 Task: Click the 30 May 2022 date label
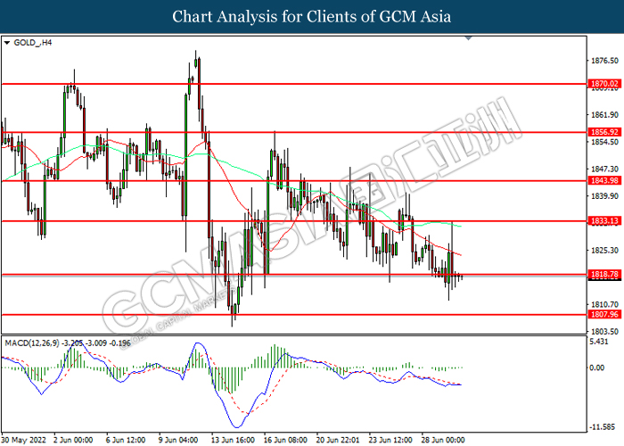point(24,440)
